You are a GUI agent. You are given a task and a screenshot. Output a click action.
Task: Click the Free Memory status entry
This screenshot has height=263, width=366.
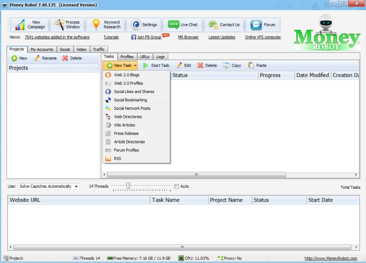[139, 258]
